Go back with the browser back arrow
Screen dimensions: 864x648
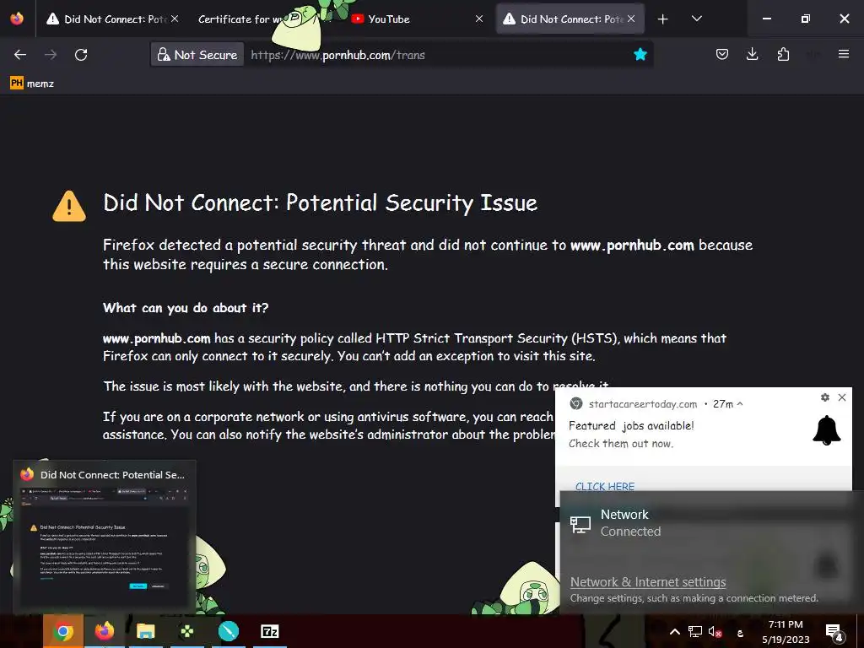pyautogui.click(x=20, y=55)
